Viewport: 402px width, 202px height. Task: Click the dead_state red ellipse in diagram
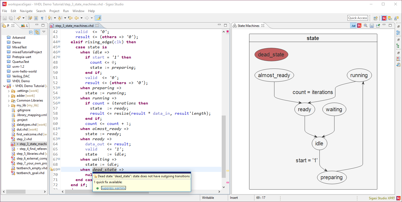tap(271, 55)
